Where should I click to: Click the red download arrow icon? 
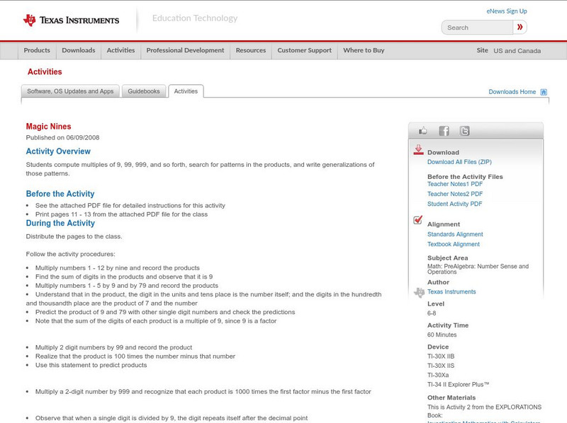coord(418,150)
